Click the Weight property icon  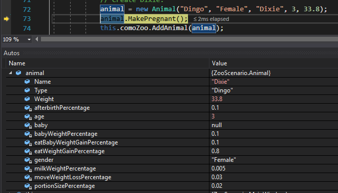point(27,99)
